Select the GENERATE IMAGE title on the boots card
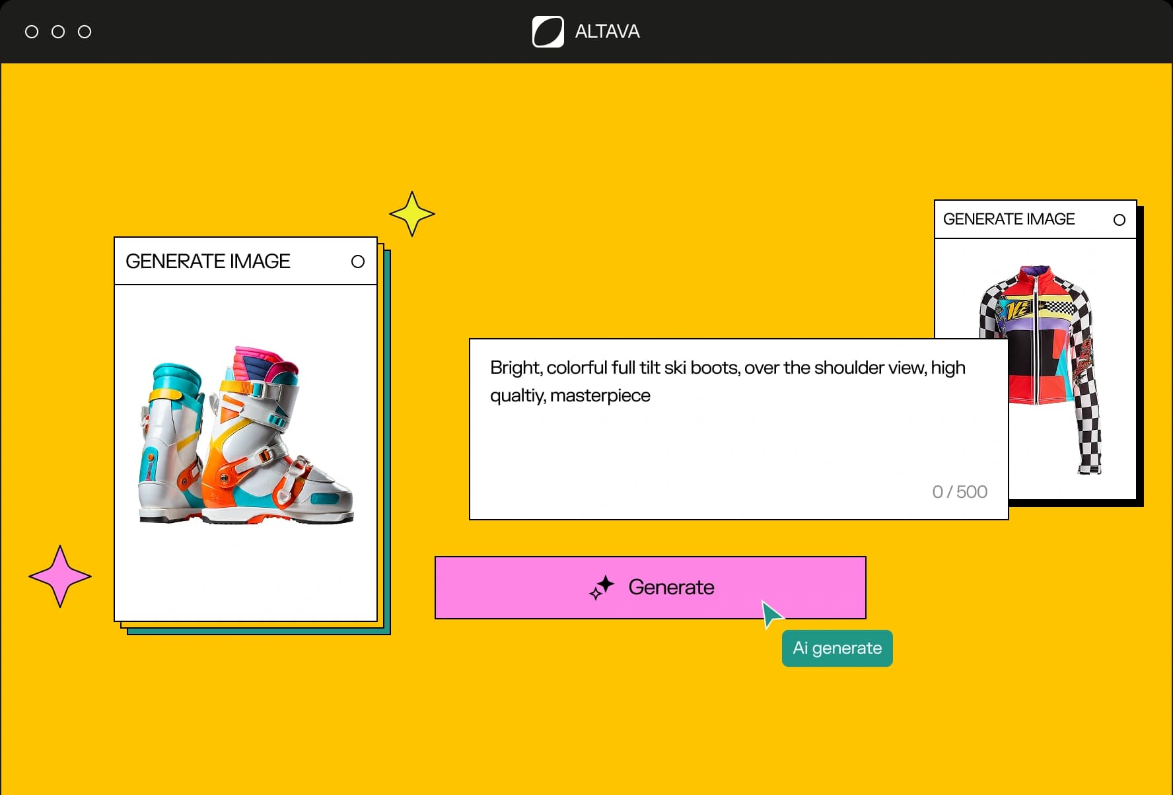The width and height of the screenshot is (1173, 795). [207, 261]
